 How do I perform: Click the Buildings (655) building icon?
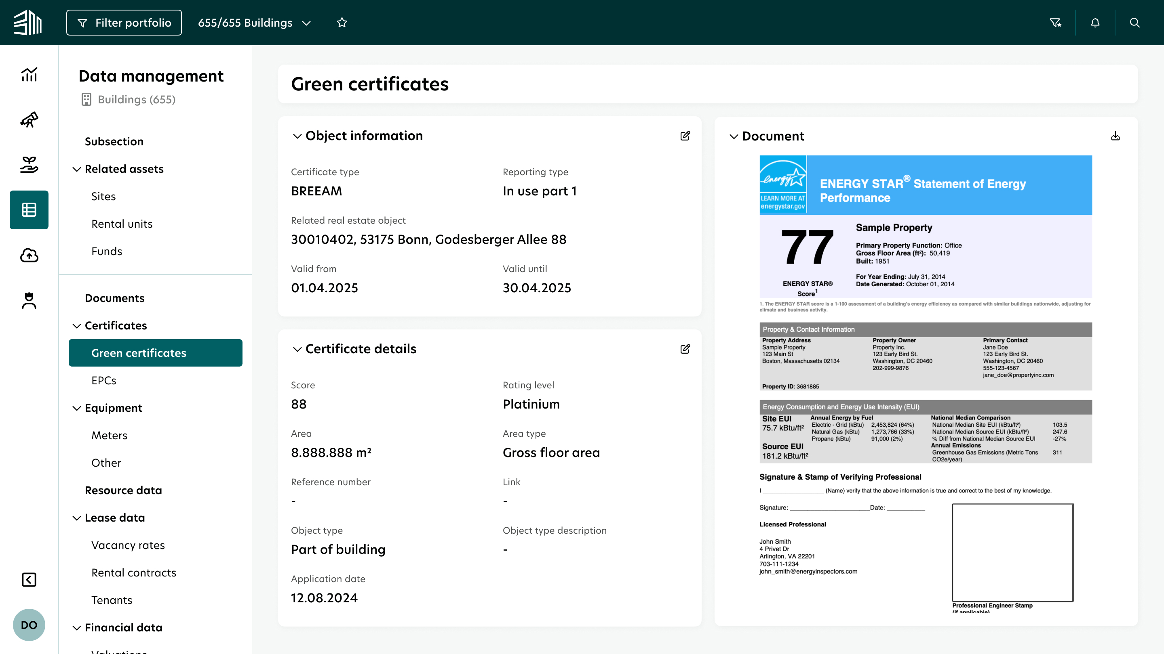(x=86, y=99)
